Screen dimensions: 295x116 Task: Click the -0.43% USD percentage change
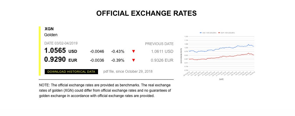tap(118, 52)
